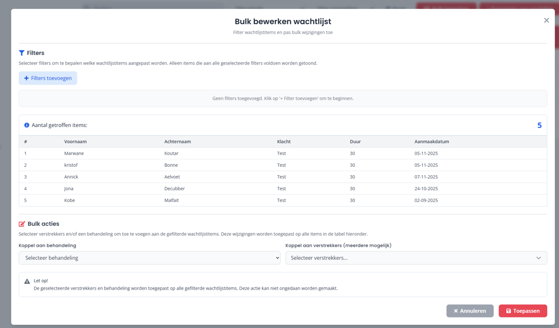
Task: Select the row for Marwane Koutar
Action: [x=282, y=153]
